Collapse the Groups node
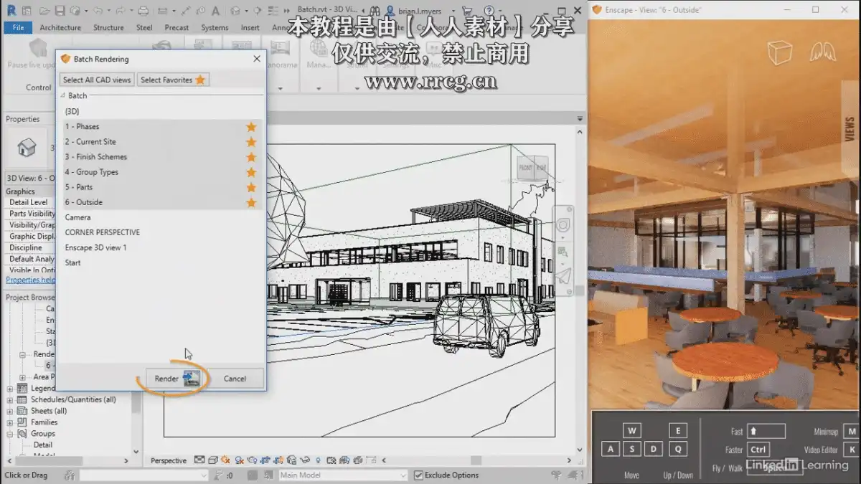 coord(10,434)
